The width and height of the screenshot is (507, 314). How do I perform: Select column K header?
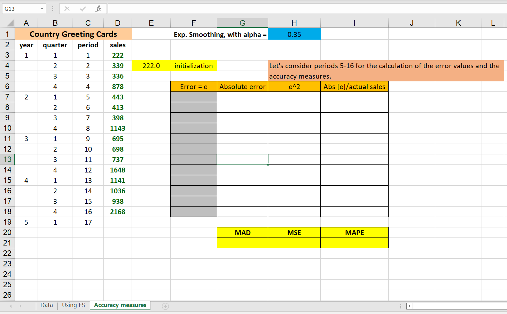(458, 23)
